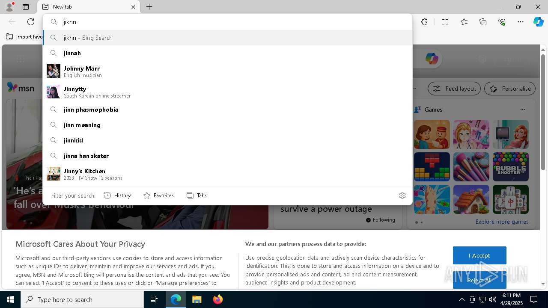Open the volume control tray icon
Image resolution: width=548 pixels, height=308 pixels.
pyautogui.click(x=492, y=299)
